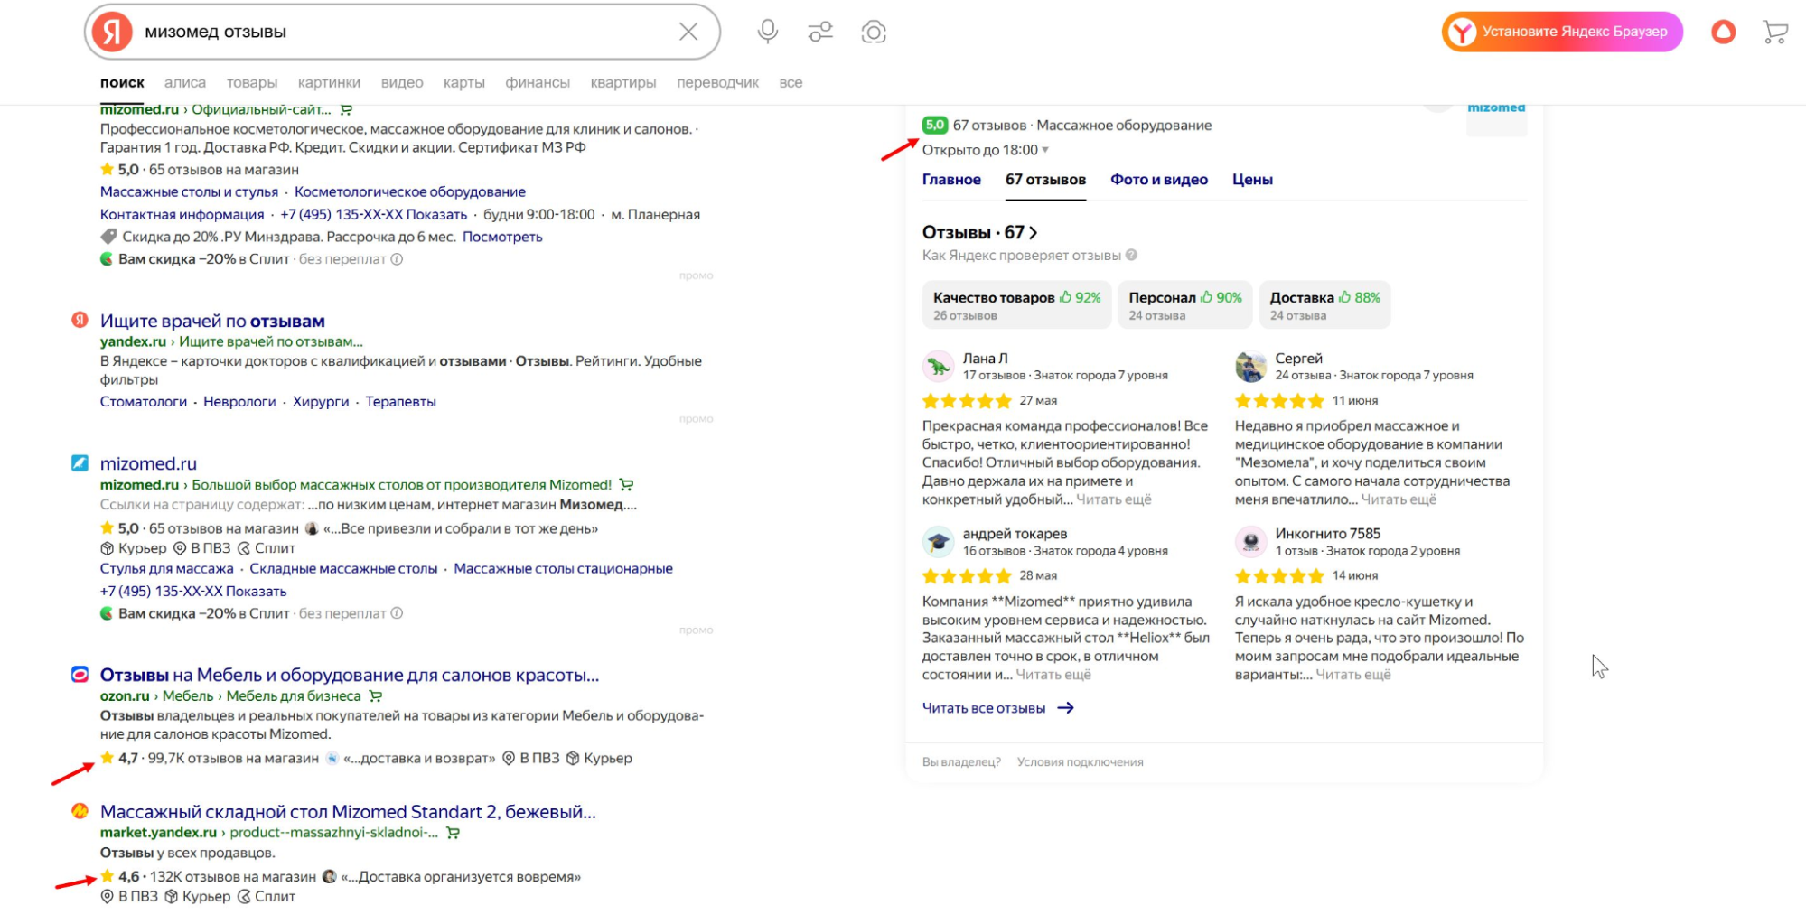The width and height of the screenshot is (1806, 924).
Task: Clear the search query with the X icon
Action: (x=688, y=31)
